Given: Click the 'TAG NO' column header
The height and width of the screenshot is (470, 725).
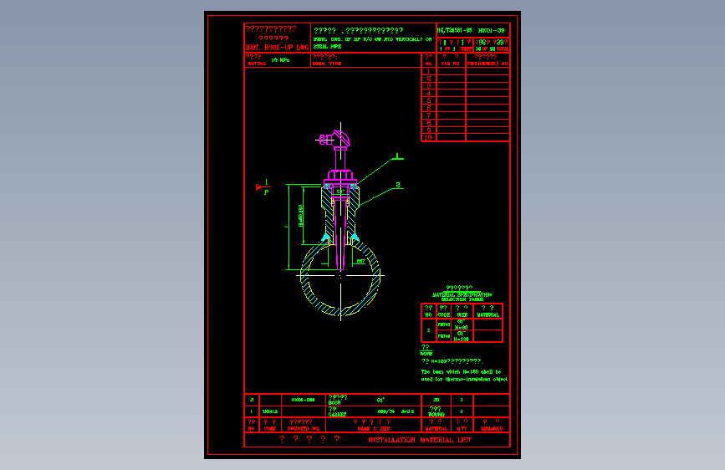Looking at the screenshot, I should click(x=450, y=64).
